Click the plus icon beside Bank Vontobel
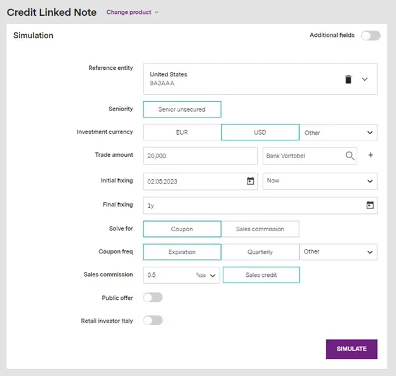 pos(371,156)
